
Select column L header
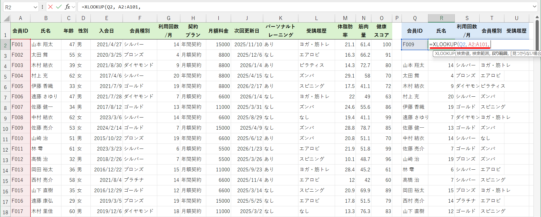pos(316,18)
